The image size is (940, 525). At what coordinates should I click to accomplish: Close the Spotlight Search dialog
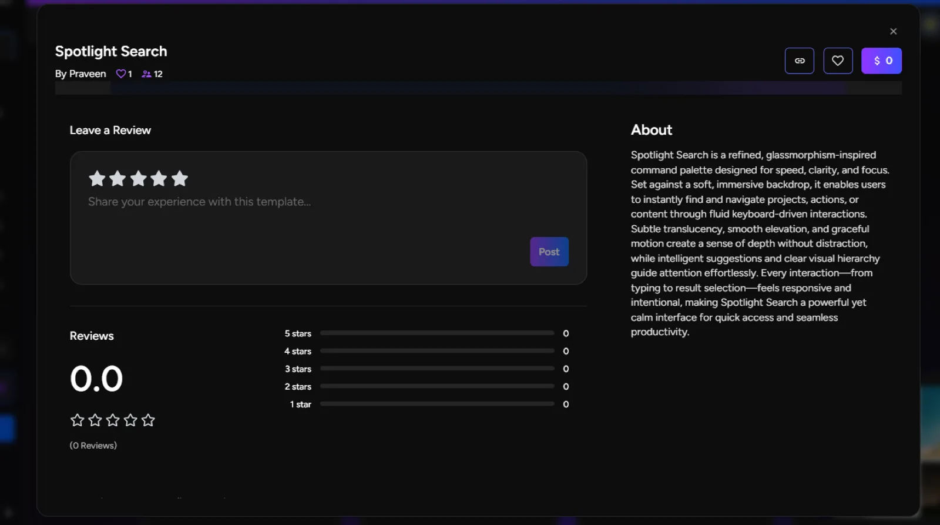893,31
